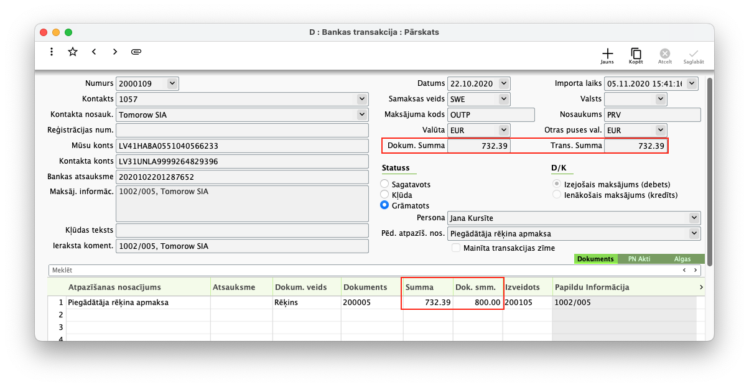Create a new record with Jauns
Viewport: 749px width, 387px height.
pyautogui.click(x=607, y=55)
